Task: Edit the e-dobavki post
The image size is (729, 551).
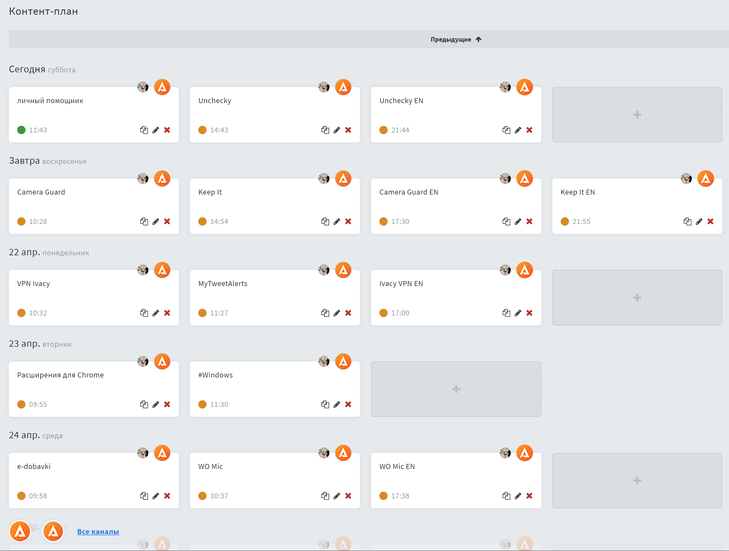Action: [x=156, y=496]
